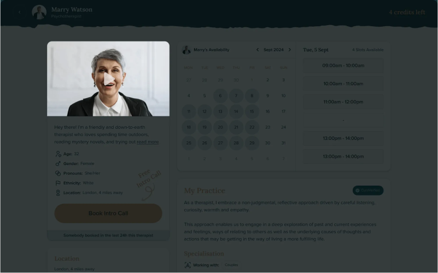
Task: Click the verified badge in My Practice
Action: [368, 191]
